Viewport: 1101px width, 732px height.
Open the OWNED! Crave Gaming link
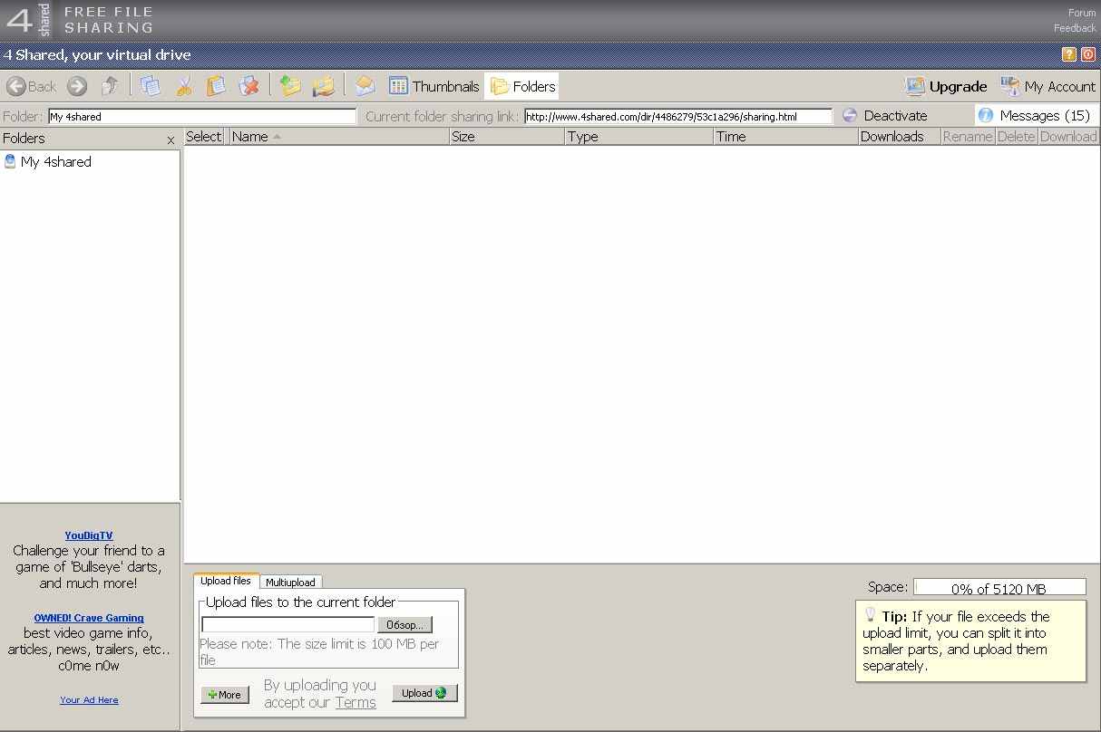(89, 618)
